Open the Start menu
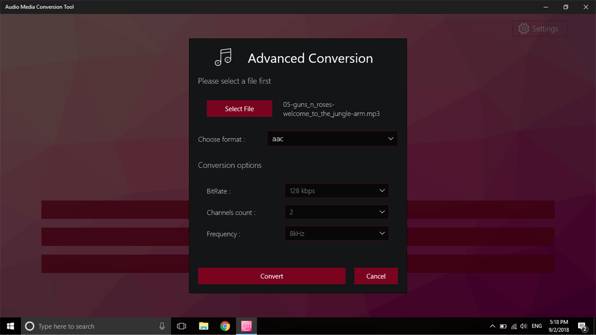This screenshot has width=596, height=335. [x=10, y=326]
